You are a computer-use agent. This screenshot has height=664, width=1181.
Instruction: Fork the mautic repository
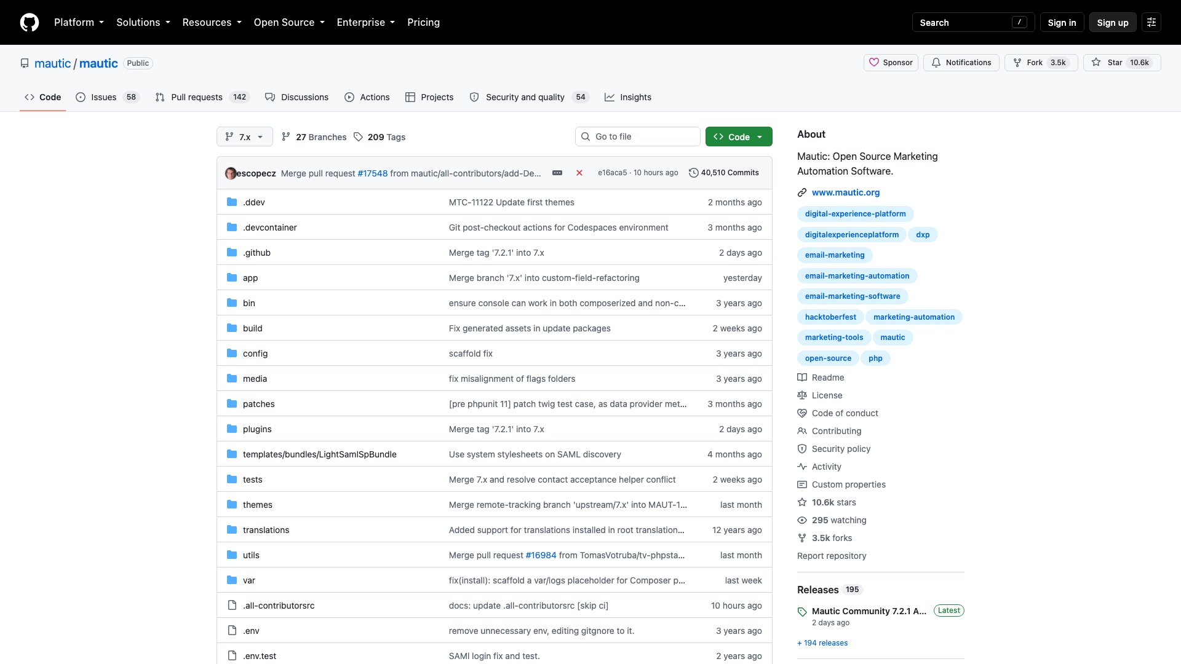1041,63
